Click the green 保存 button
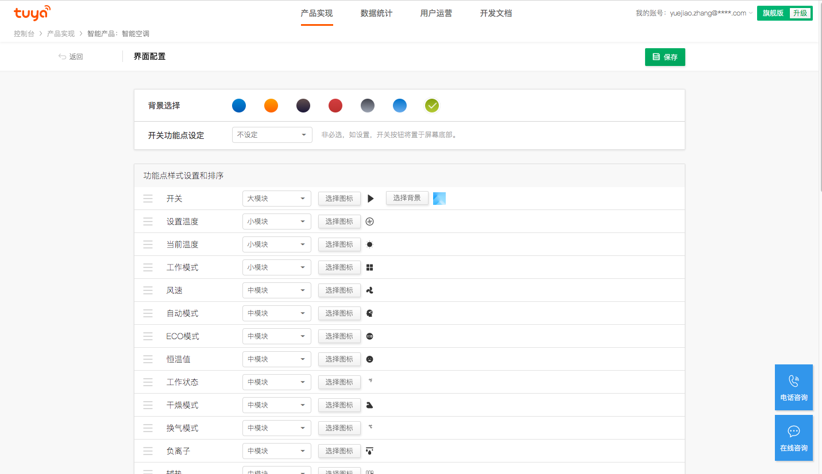Image resolution: width=822 pixels, height=474 pixels. [x=665, y=57]
